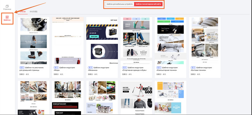252x115 pixels.
Task: Click title 'Шаблон индустрии «Бытовая техника»'
Action: 201,69
